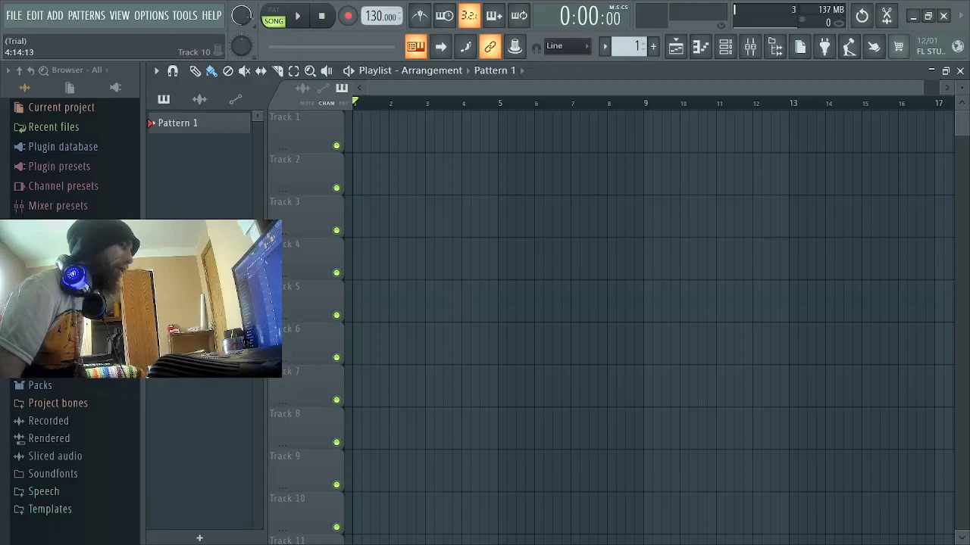Screen dimensions: 970x545
Task: Toggle typing keyboard to piano icon
Action: [x=416, y=47]
